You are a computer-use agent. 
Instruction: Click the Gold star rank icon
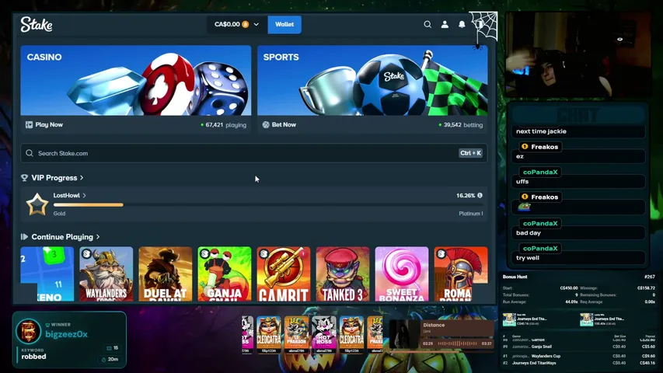point(37,204)
